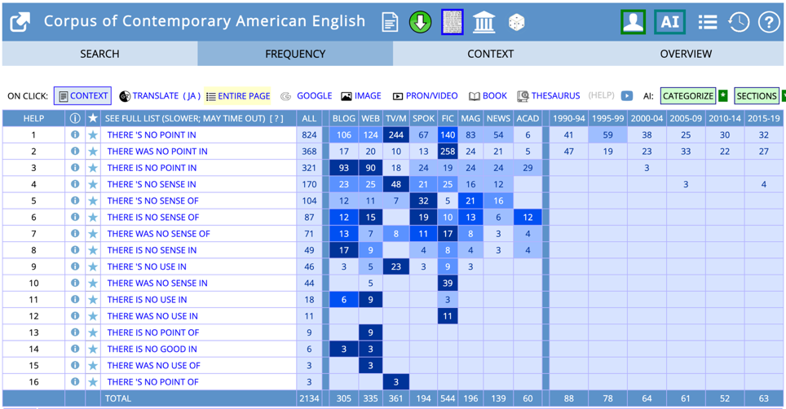Open the external link icon beside corpus title
The image size is (786, 409).
[x=20, y=22]
